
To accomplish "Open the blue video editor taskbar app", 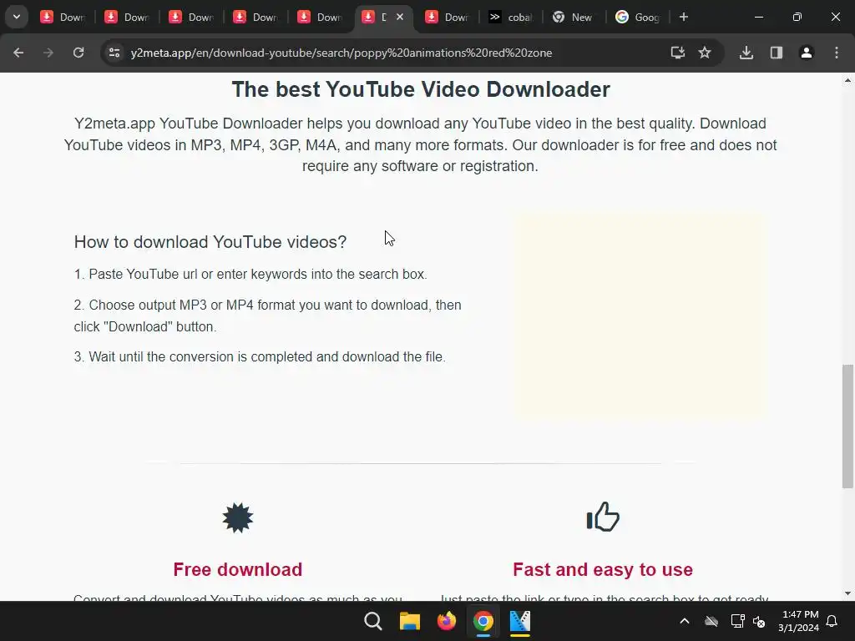I will (x=519, y=621).
